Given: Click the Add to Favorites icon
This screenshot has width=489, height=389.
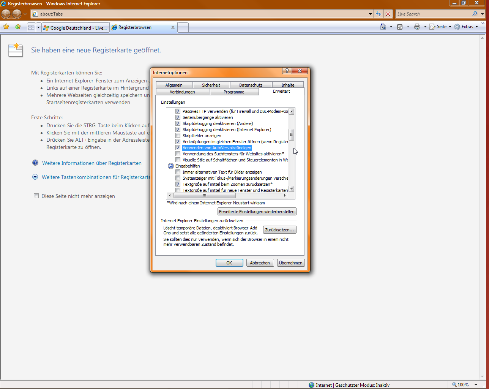Looking at the screenshot, I should pos(17,27).
